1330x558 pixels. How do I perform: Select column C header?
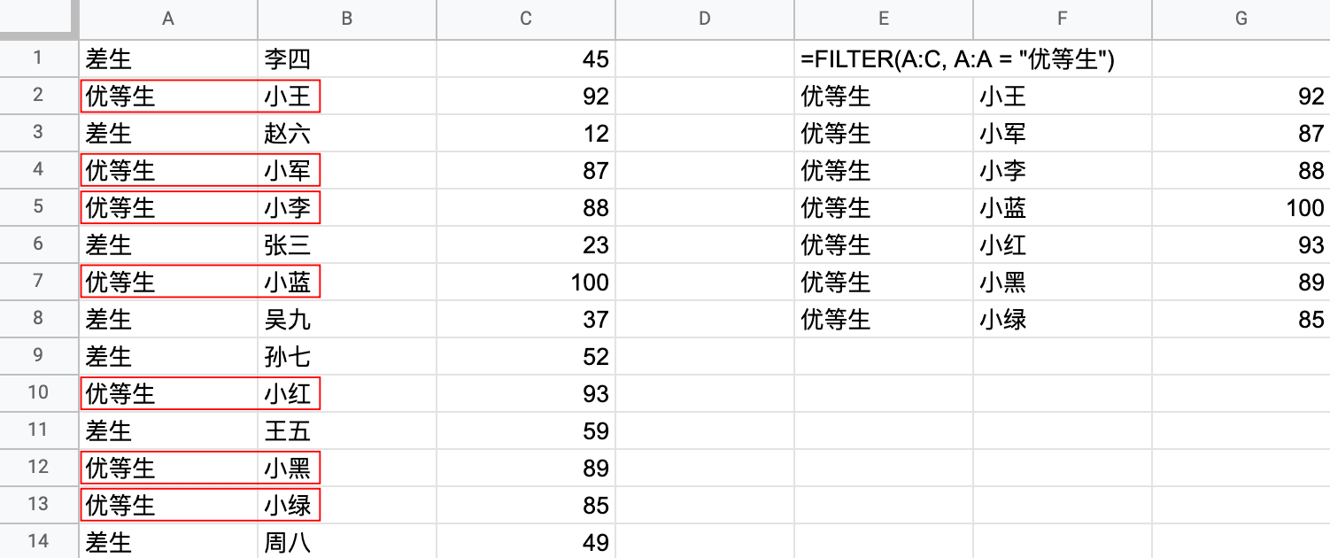tap(526, 19)
